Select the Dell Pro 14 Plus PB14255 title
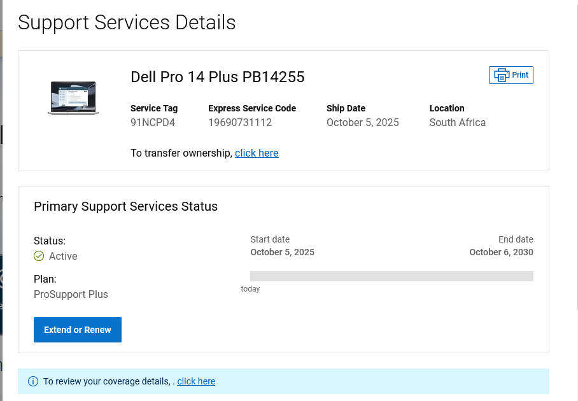The image size is (578, 401). tap(218, 77)
